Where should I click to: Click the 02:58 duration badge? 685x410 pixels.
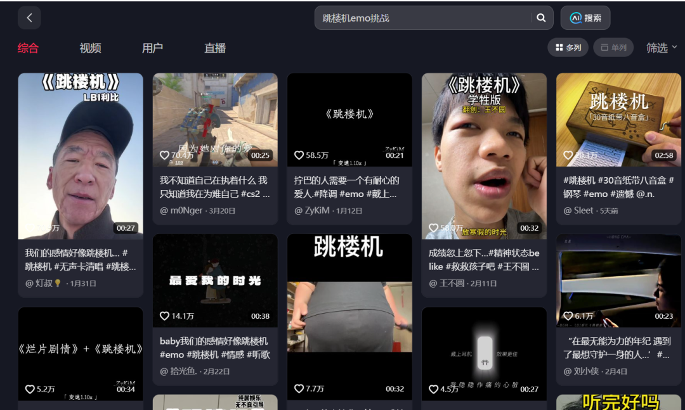(x=664, y=155)
